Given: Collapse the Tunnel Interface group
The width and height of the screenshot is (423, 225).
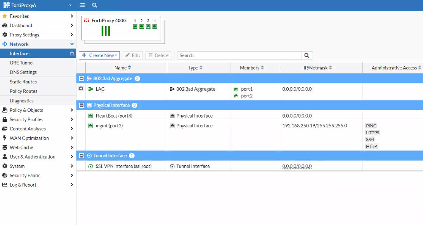Looking at the screenshot, I should pos(81,156).
